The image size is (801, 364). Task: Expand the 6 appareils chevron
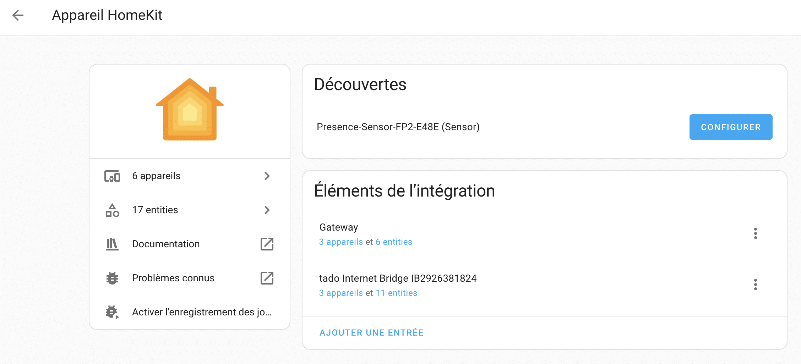coord(267,176)
